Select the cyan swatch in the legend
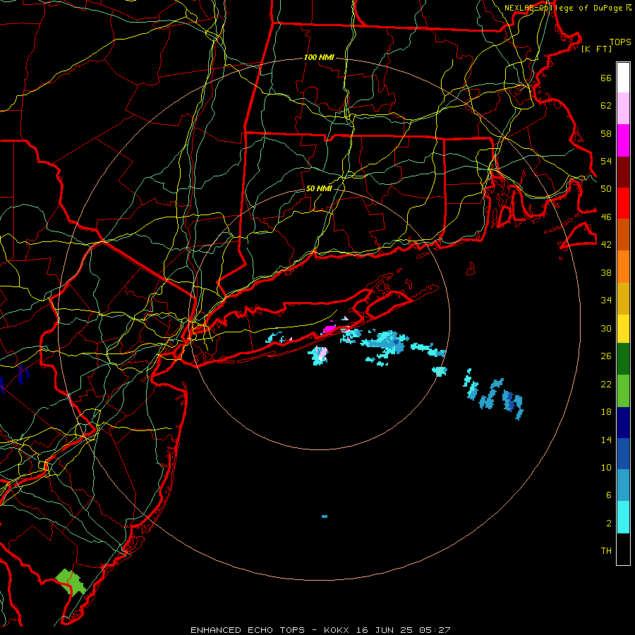 (x=623, y=517)
